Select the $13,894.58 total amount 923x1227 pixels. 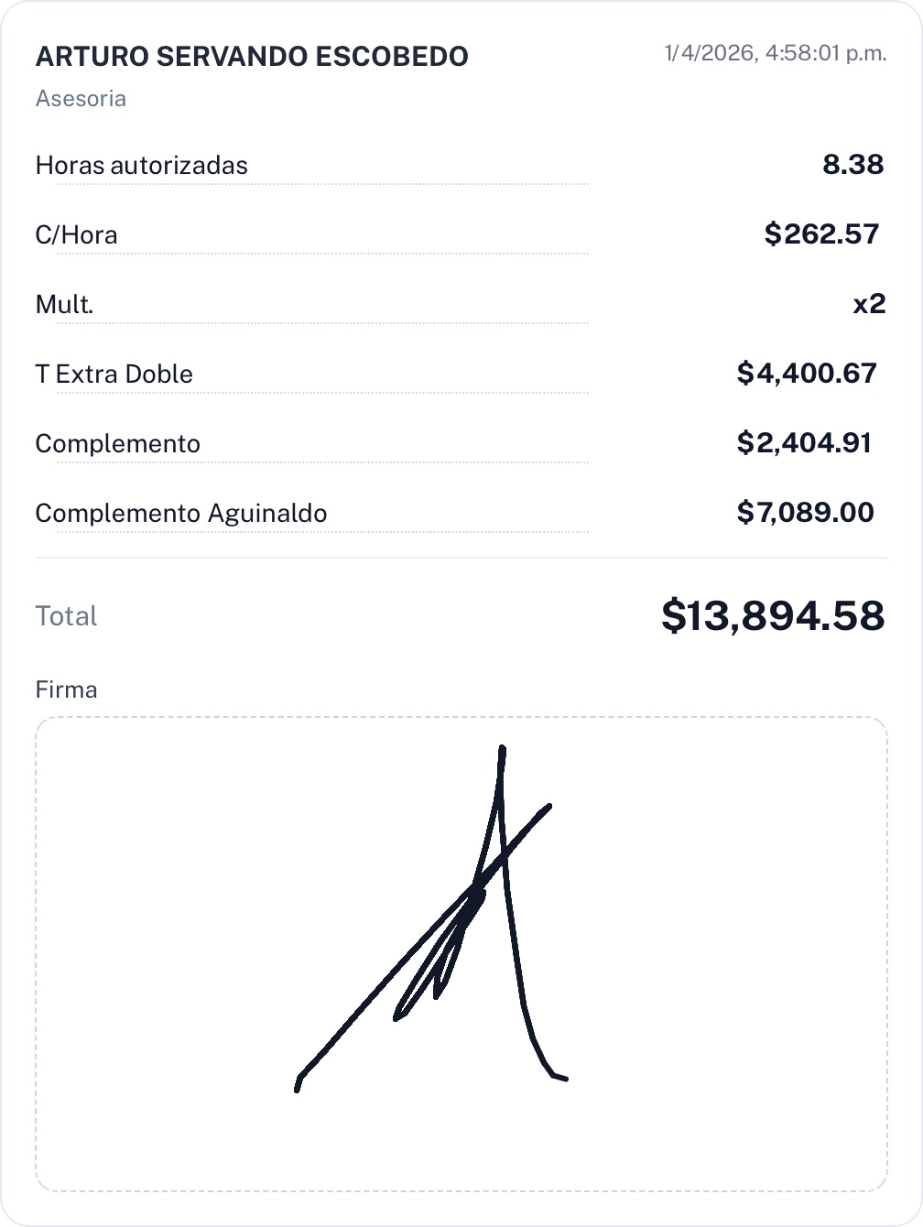[x=773, y=615]
